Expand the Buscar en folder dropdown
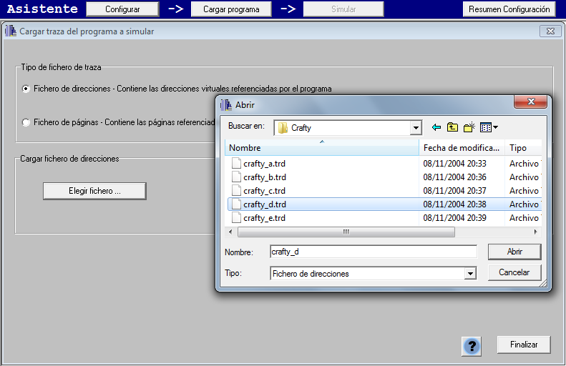This screenshot has height=366, width=566. tap(416, 128)
